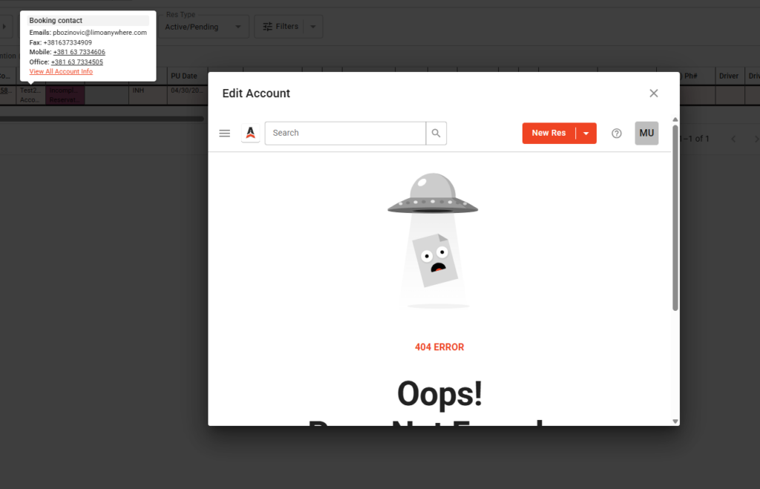Click the PU Date column header
The width and height of the screenshot is (760, 489).
coord(184,76)
